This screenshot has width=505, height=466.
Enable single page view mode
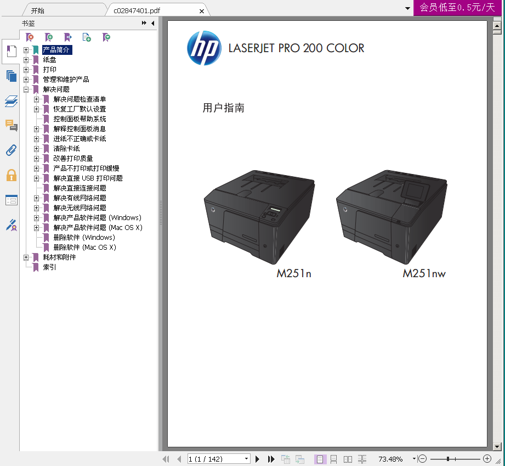click(320, 459)
